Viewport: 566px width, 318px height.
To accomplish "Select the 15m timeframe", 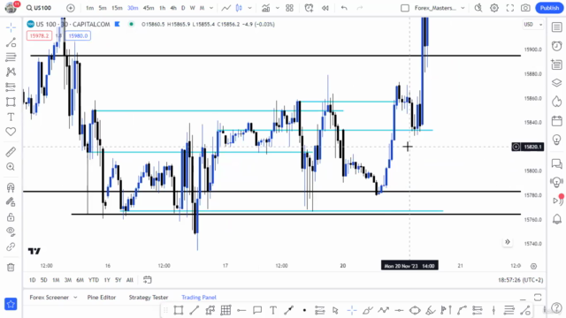I will point(117,8).
